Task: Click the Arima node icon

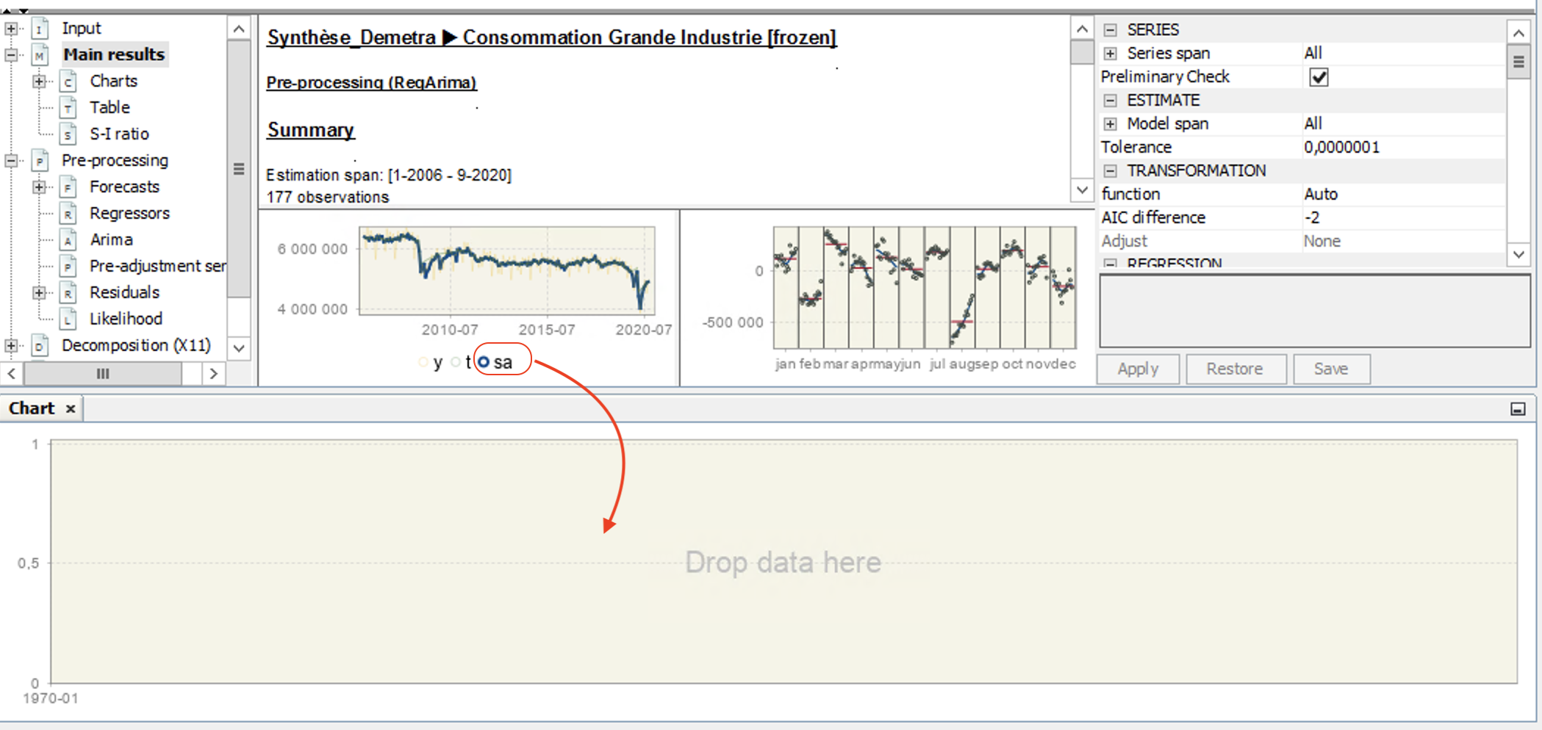Action: 68,240
